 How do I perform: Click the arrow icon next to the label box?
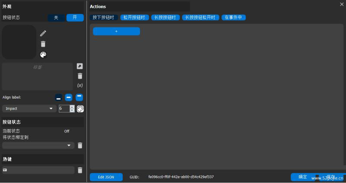click(x=80, y=66)
